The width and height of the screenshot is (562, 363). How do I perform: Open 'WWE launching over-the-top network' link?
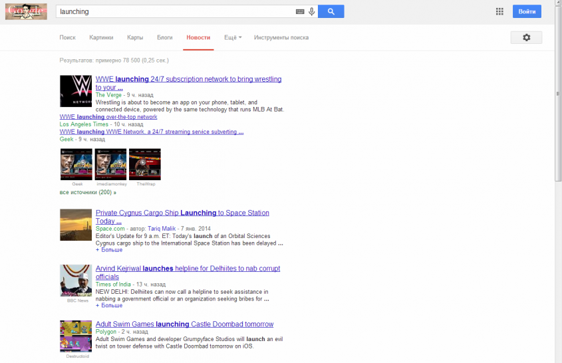108,117
